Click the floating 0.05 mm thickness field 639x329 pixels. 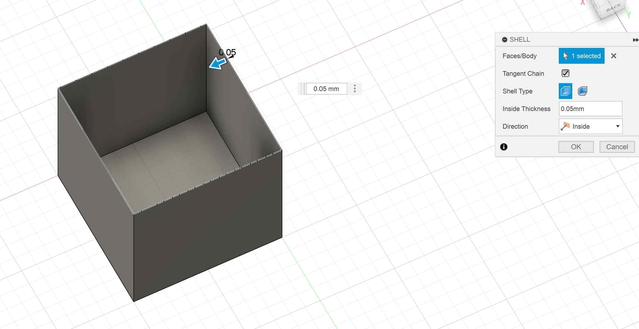(326, 89)
